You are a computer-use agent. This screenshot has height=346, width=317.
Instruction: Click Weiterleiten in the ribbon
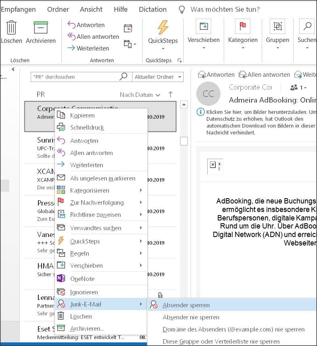point(88,48)
